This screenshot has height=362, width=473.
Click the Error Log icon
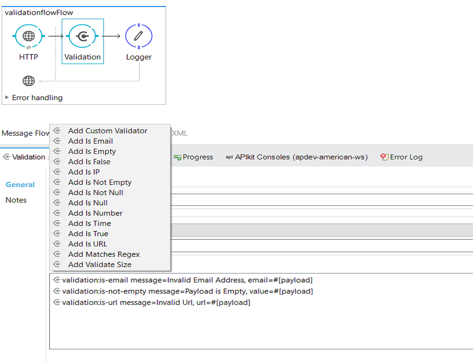384,157
